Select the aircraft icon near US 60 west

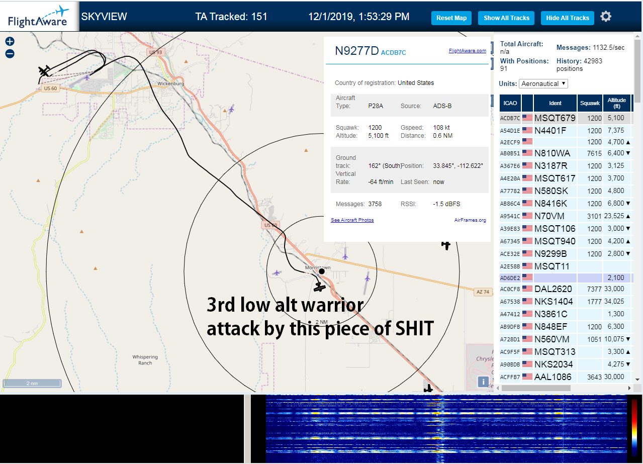[45, 71]
